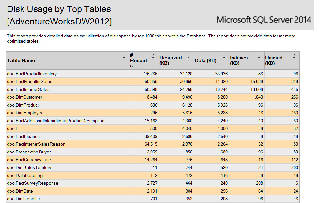Select dbo.t1 table name
This screenshot has width=333, height=203.
(x=13, y=129)
